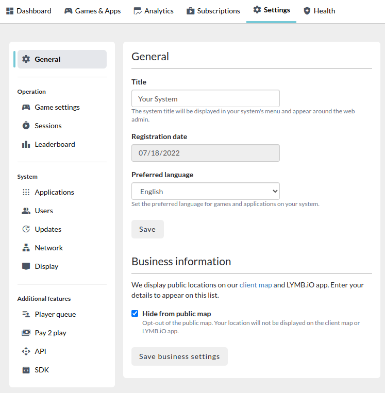Open the Network topology icon
Image resolution: width=385 pixels, height=393 pixels.
point(26,248)
